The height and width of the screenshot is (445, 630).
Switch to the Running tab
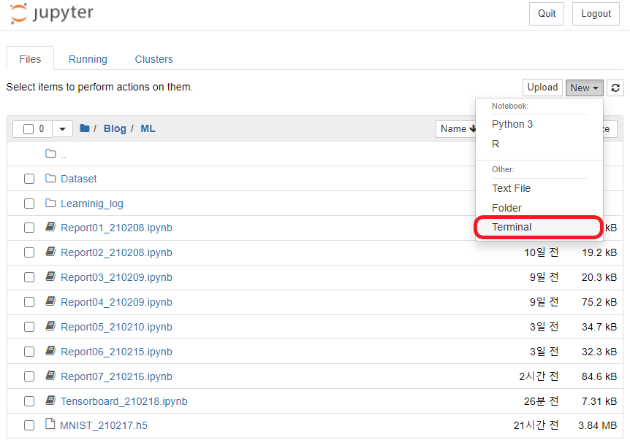[x=88, y=59]
